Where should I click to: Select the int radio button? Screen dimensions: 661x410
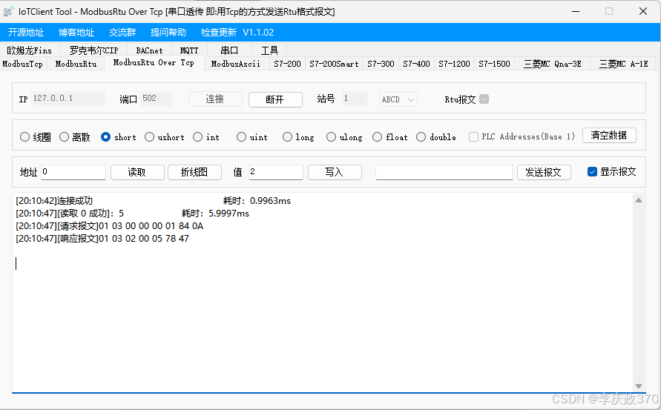(x=198, y=137)
